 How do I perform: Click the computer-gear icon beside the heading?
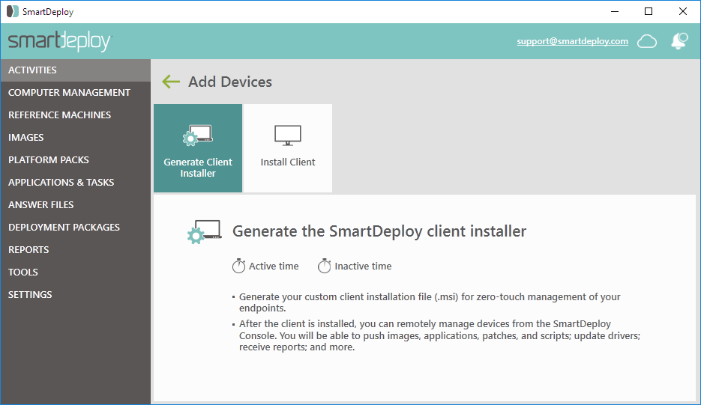[x=205, y=232]
